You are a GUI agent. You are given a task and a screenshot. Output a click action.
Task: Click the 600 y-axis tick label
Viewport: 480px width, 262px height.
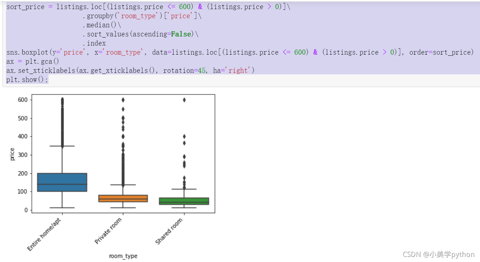coord(23,100)
